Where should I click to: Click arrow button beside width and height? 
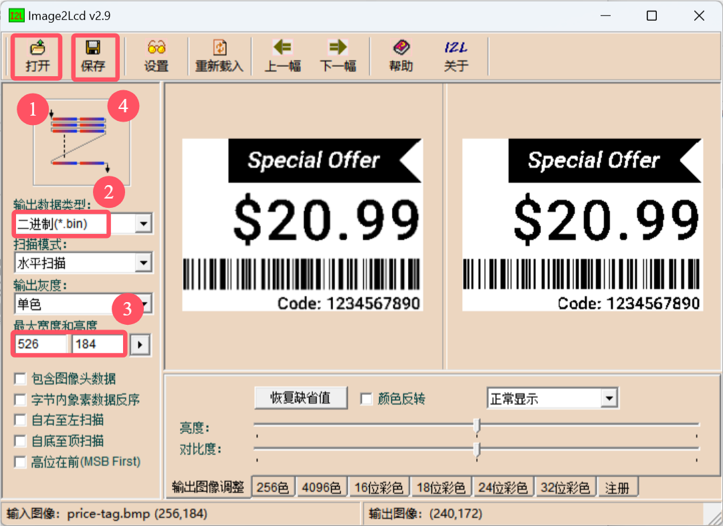[140, 344]
